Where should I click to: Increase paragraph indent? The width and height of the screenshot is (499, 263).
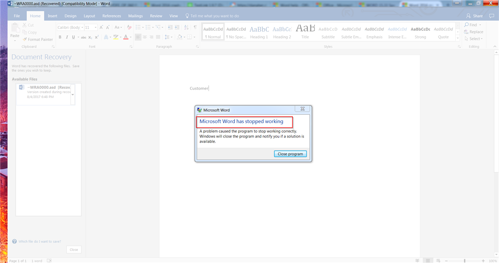tap(177, 27)
